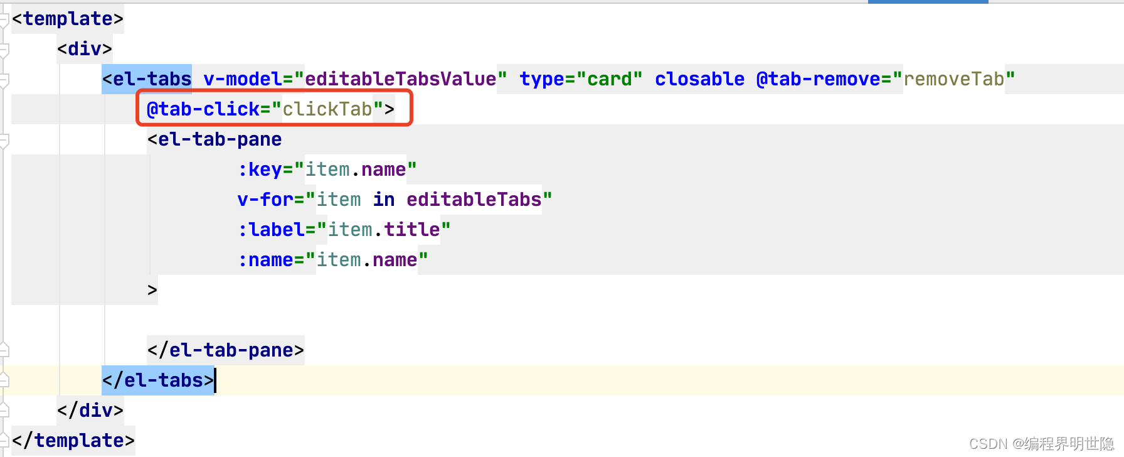The image size is (1124, 457).
Task: Click the type="card" attribute
Action: 581,79
